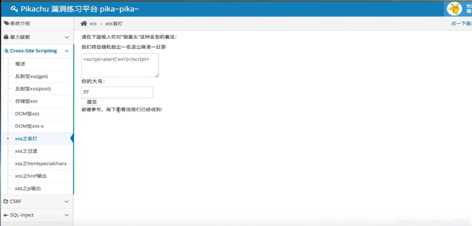The image size is (472, 226).
Task: Focus the 你的大名 name input field
Action: tap(117, 92)
